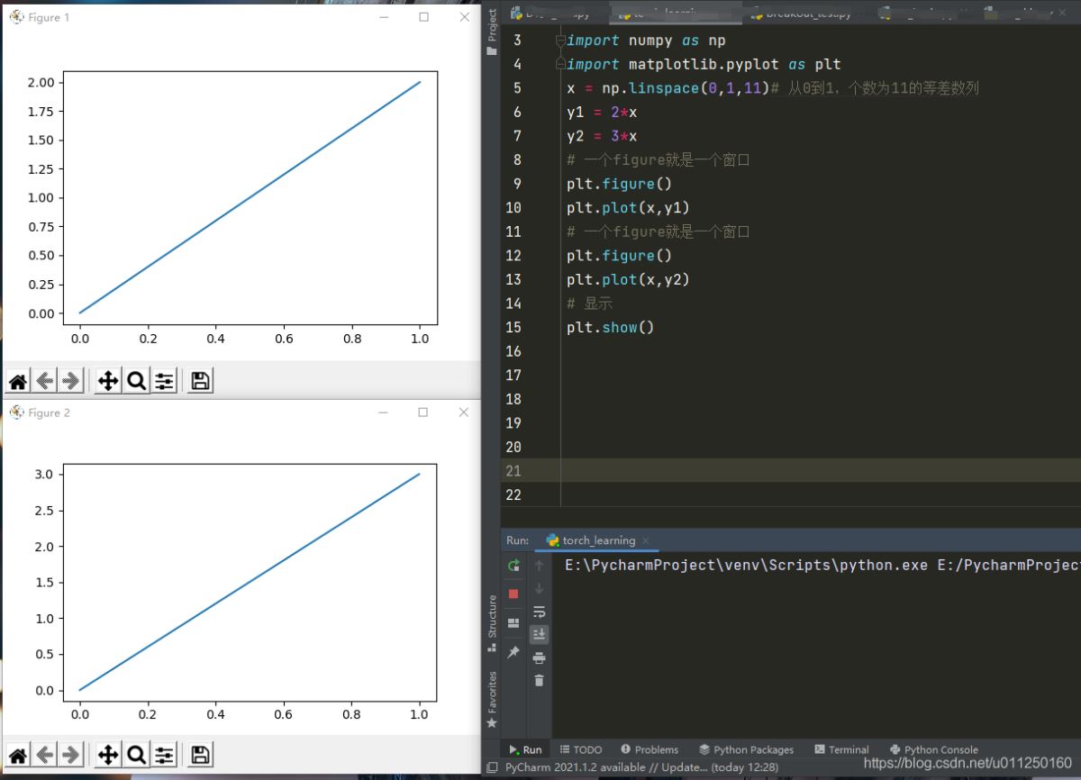Stop the running process with red square
This screenshot has height=780, width=1081.
click(513, 594)
